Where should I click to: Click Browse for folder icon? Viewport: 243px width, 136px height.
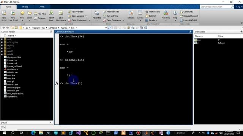(16, 28)
